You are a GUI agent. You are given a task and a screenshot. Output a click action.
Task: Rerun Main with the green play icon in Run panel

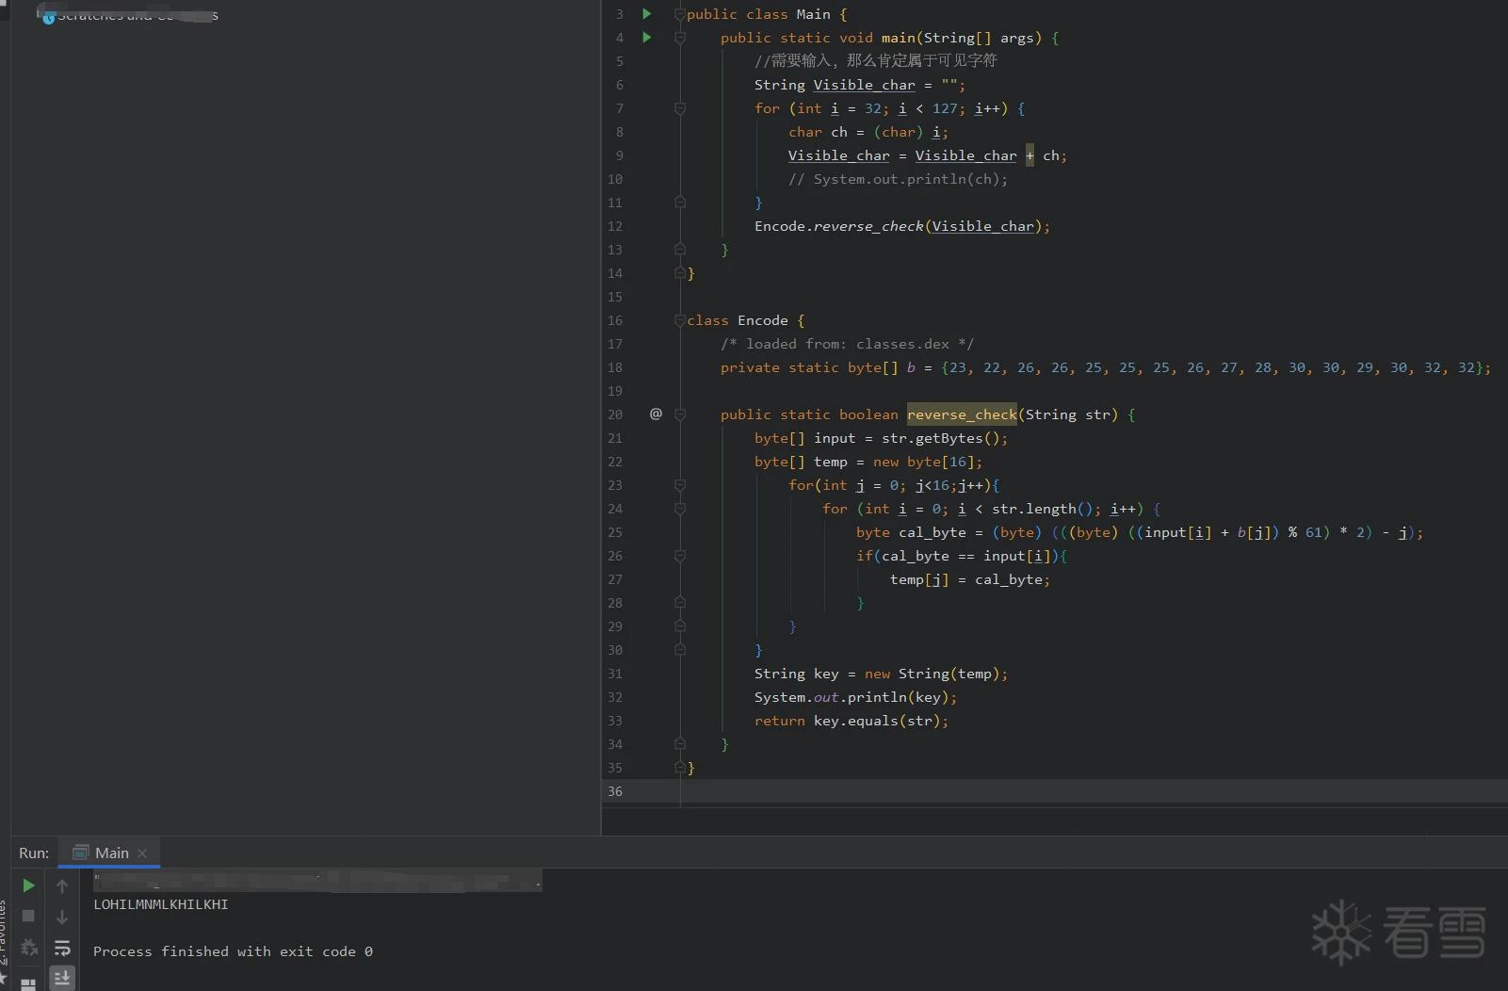28,885
